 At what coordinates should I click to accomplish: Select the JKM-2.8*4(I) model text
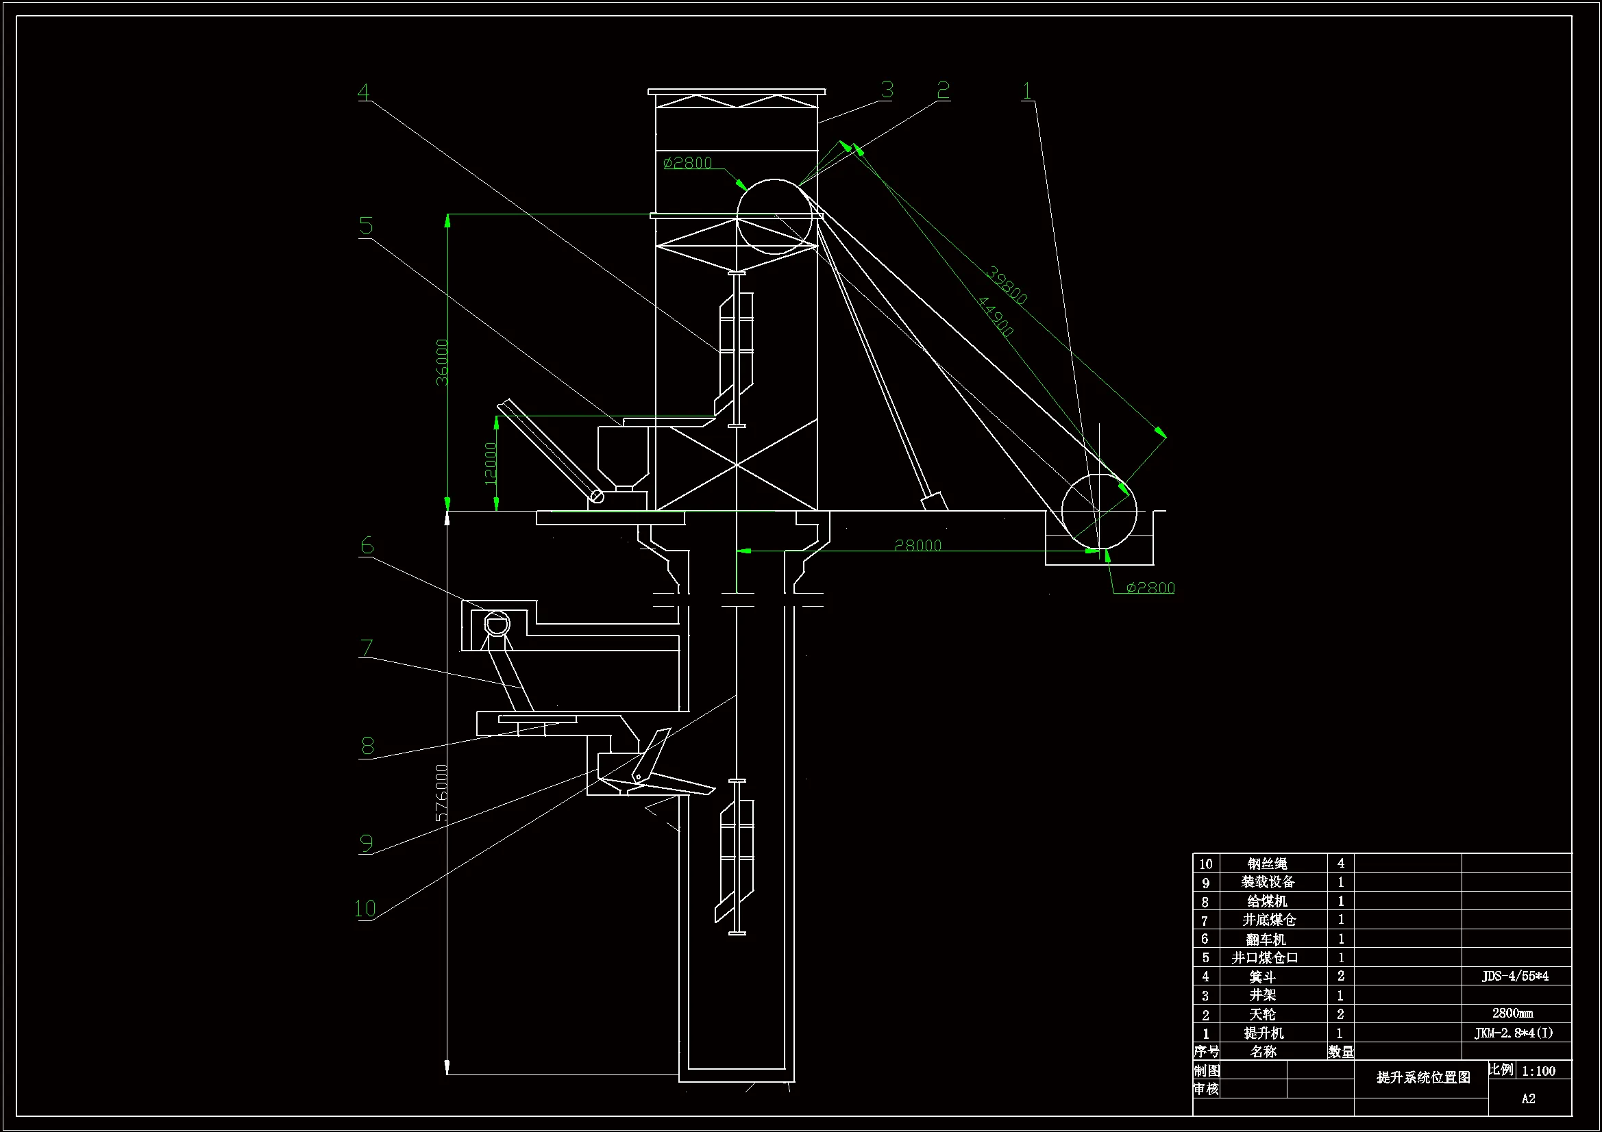[x=1514, y=1033]
